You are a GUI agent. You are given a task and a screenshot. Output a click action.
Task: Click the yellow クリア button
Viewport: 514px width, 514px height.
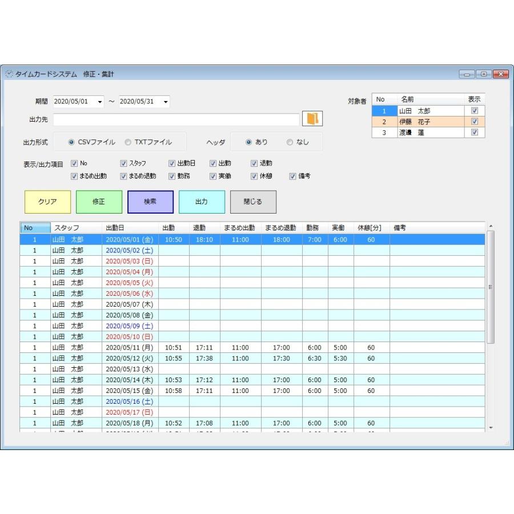(x=47, y=202)
